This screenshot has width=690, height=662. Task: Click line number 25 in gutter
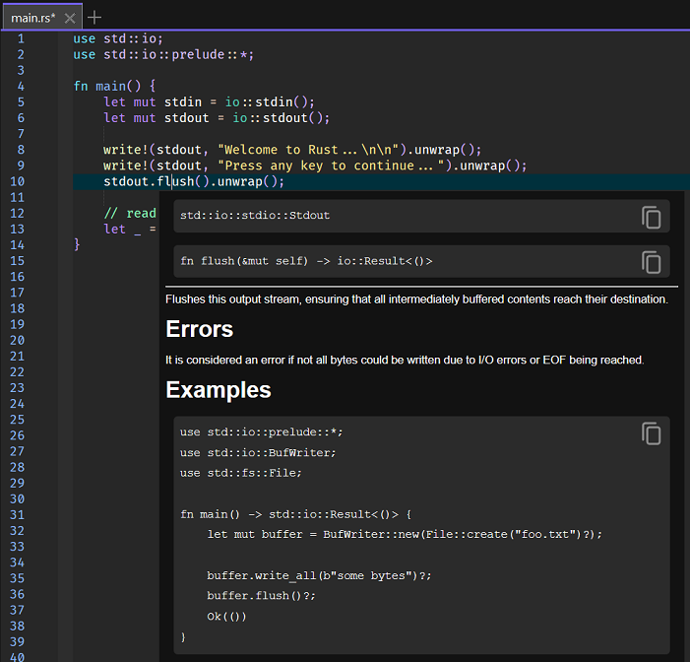(x=17, y=420)
